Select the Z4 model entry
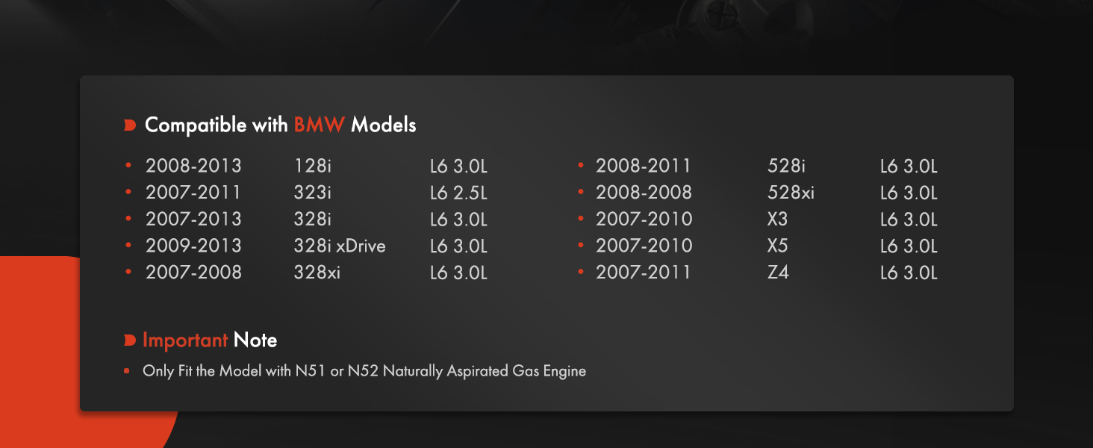Viewport: 1093px width, 448px height. [778, 273]
